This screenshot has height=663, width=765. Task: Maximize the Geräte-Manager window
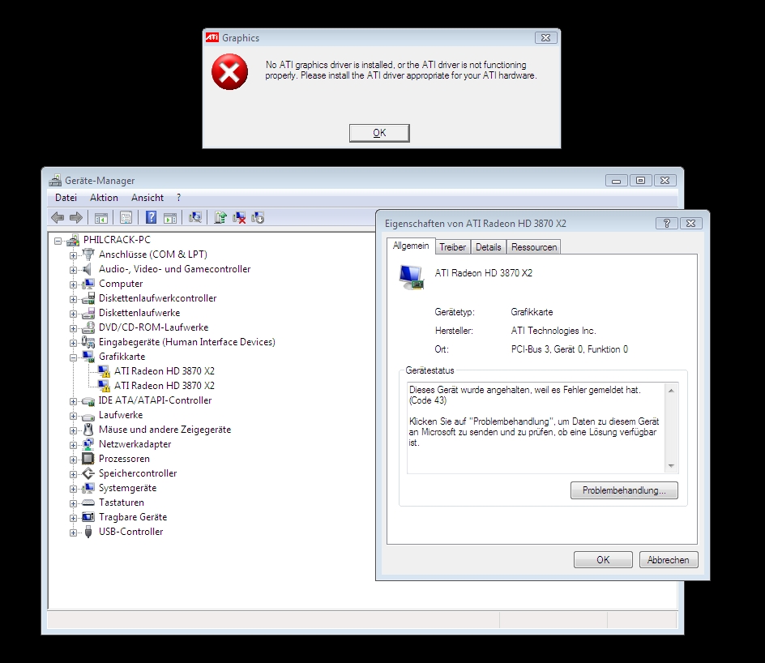(x=640, y=181)
